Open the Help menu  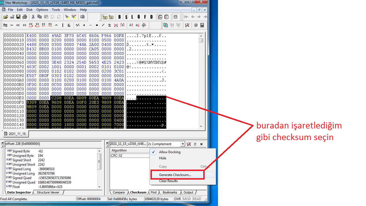pos(84,10)
